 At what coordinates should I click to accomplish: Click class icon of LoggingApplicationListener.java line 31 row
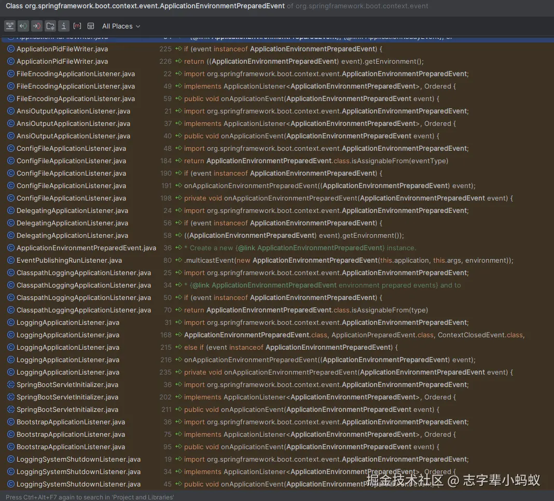[x=11, y=322]
